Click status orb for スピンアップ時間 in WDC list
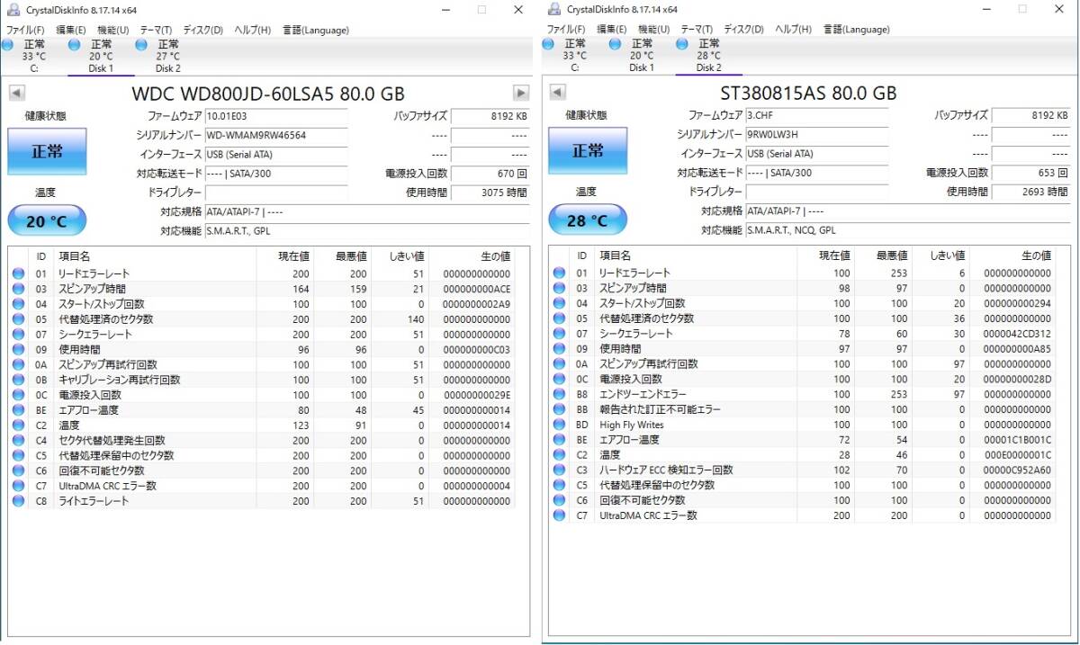This screenshot has height=645, width=1080. point(18,289)
